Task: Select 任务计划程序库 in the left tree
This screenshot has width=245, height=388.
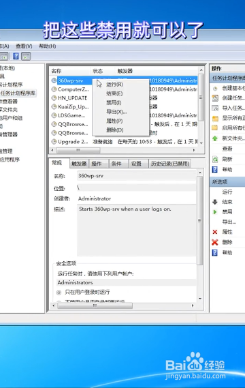Action: pos(18,93)
